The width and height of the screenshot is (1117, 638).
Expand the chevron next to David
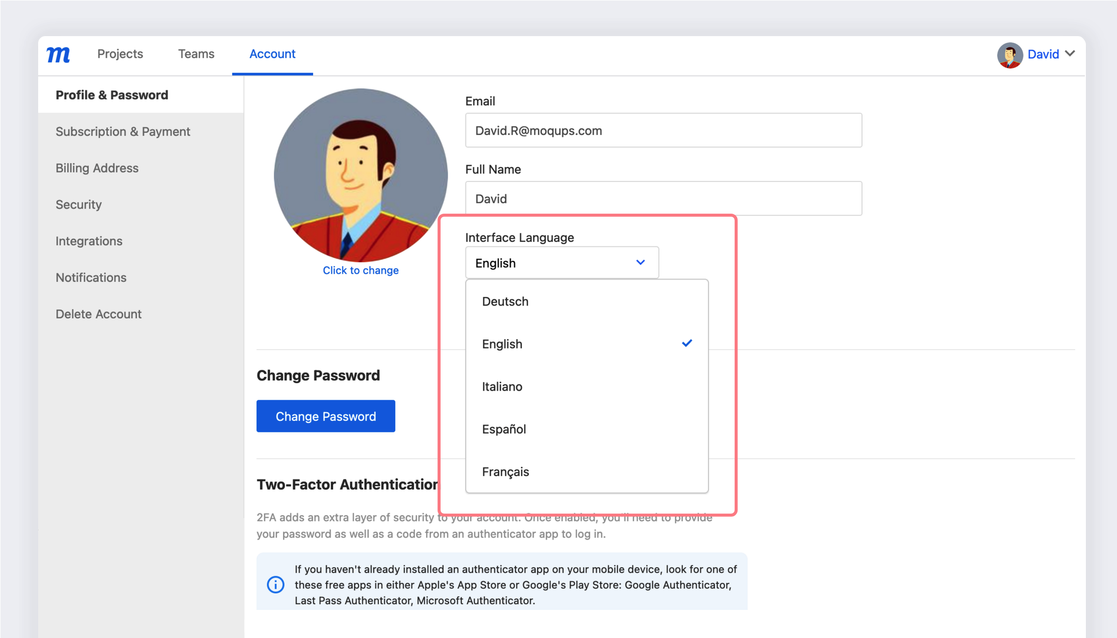click(x=1071, y=54)
